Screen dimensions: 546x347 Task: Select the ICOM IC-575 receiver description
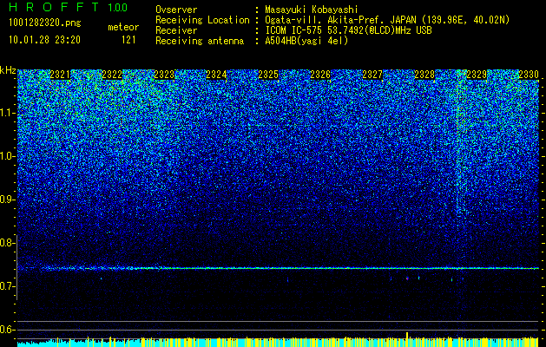348,30
